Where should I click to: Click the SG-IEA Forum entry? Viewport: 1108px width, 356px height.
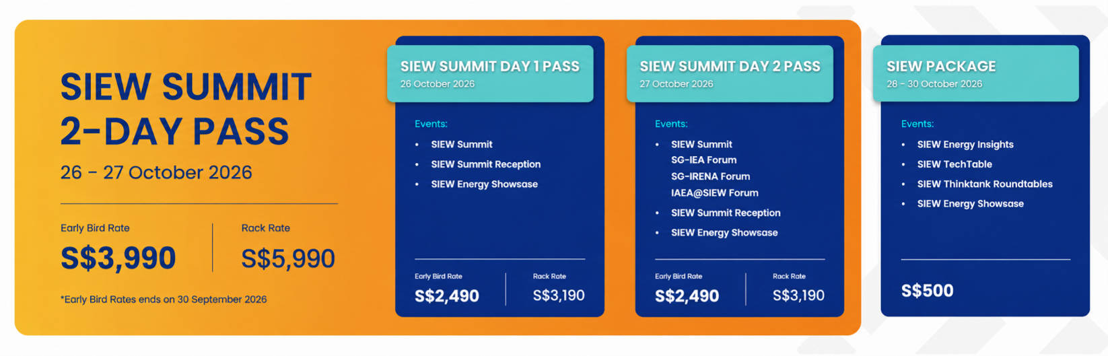[703, 160]
